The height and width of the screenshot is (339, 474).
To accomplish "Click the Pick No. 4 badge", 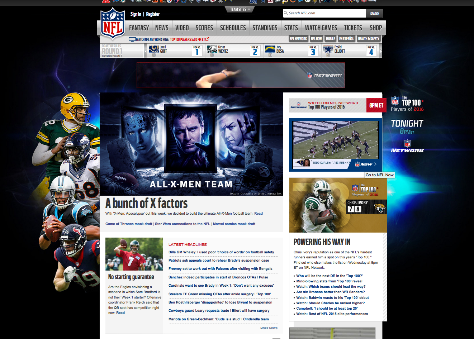I will (x=371, y=51).
